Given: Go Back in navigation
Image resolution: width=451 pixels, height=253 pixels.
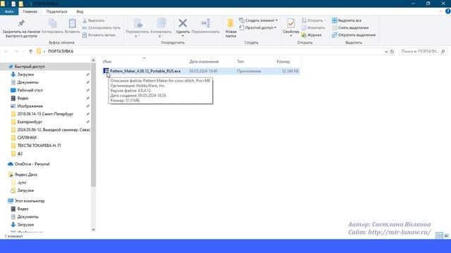Looking at the screenshot, I should (x=6, y=51).
